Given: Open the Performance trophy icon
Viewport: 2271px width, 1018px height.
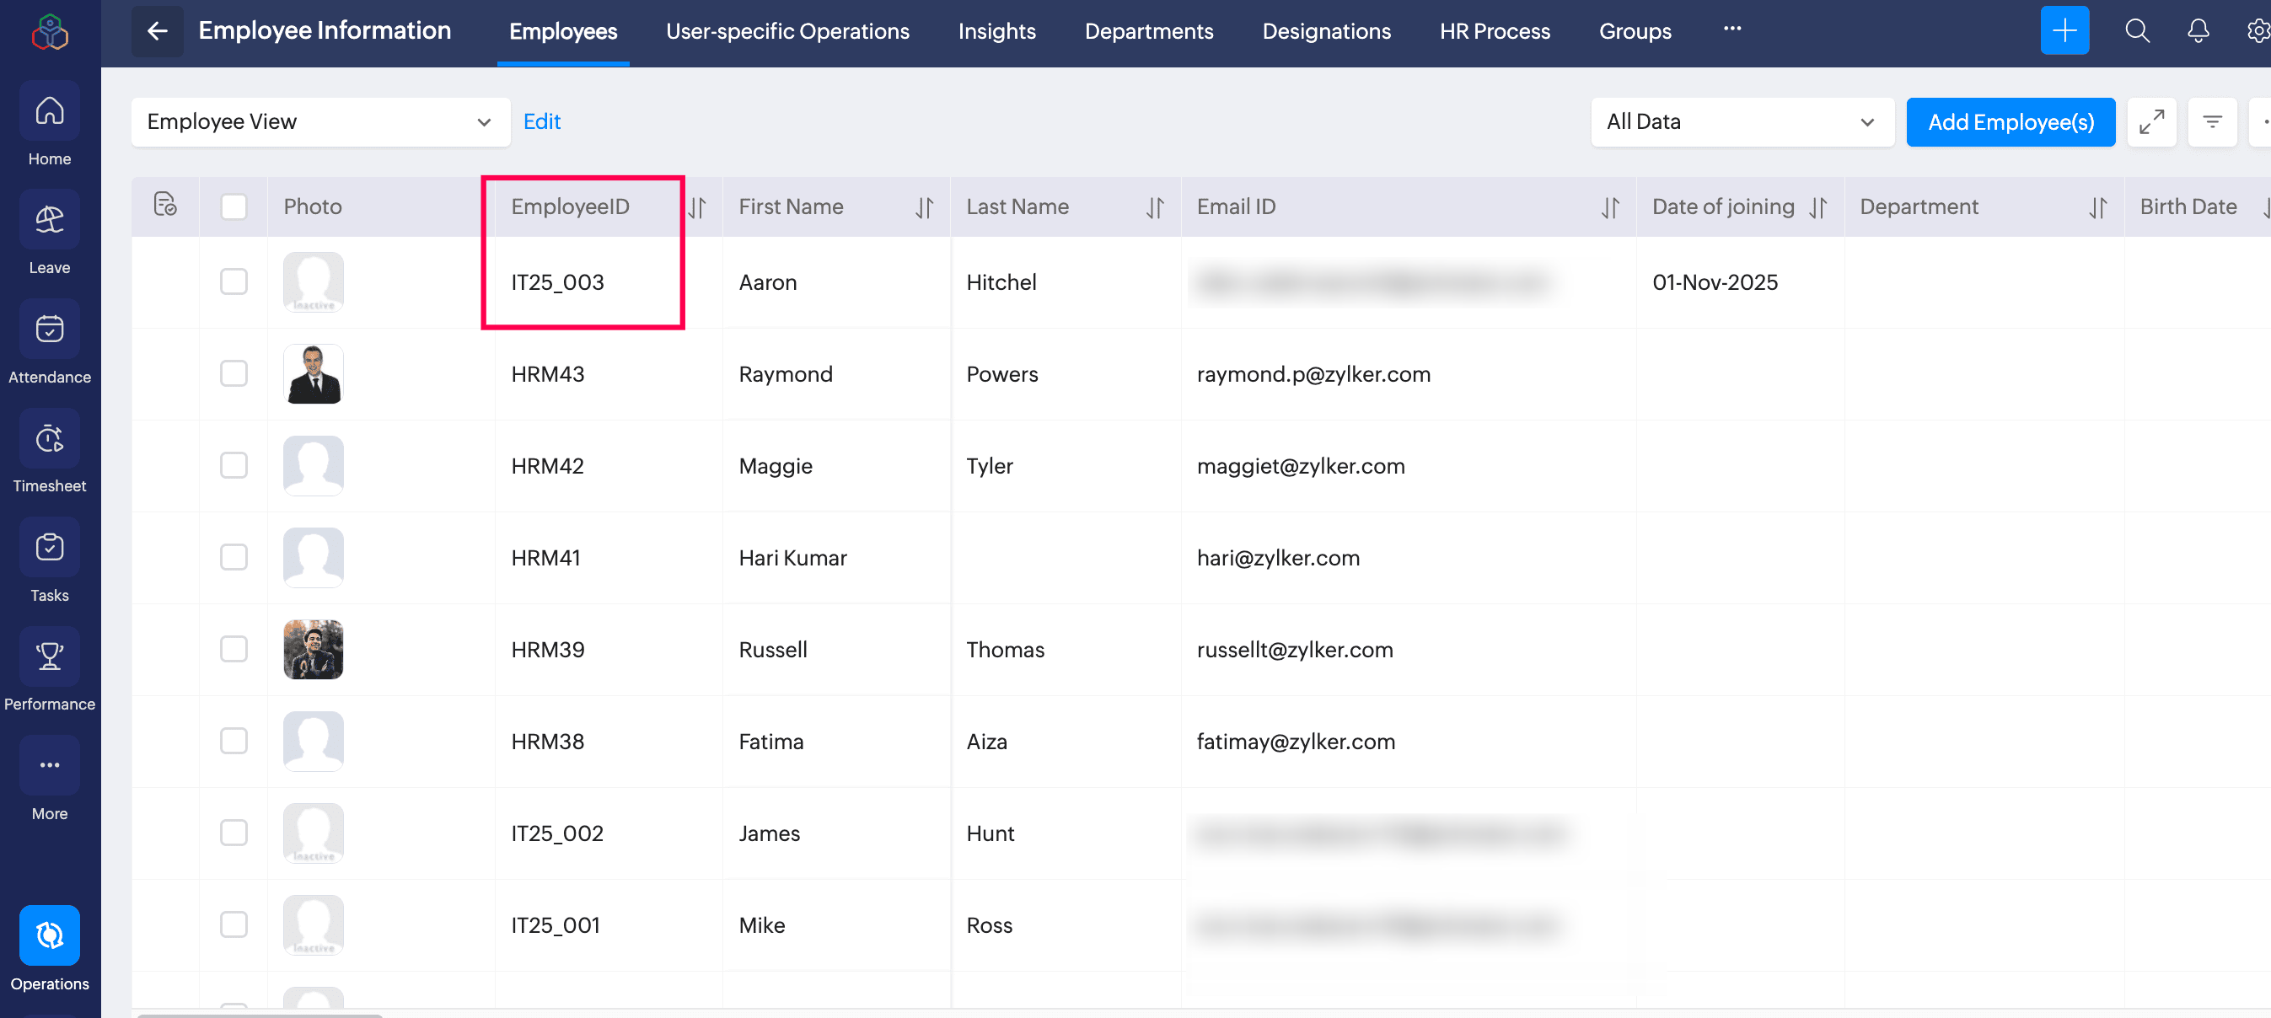Looking at the screenshot, I should [x=50, y=657].
